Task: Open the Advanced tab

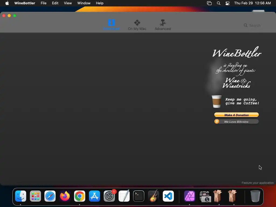Action: click(x=163, y=25)
